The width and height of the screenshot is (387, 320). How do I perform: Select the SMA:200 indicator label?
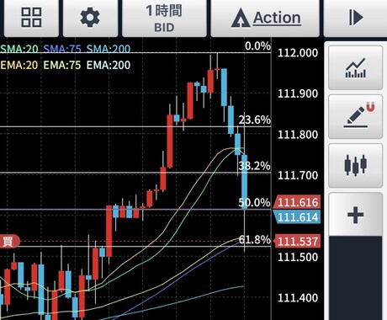pyautogui.click(x=109, y=49)
